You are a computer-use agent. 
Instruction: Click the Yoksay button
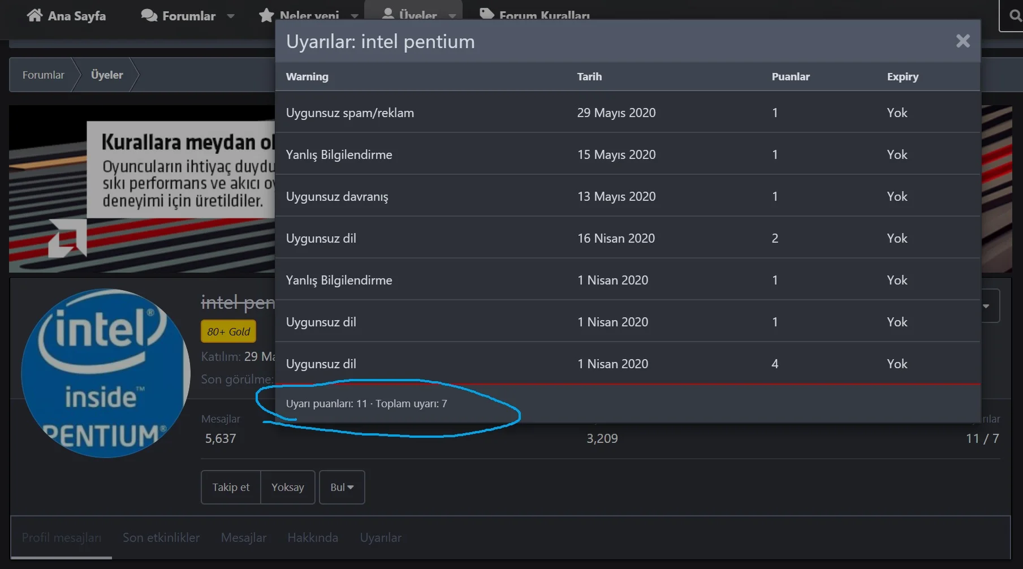[x=288, y=487]
